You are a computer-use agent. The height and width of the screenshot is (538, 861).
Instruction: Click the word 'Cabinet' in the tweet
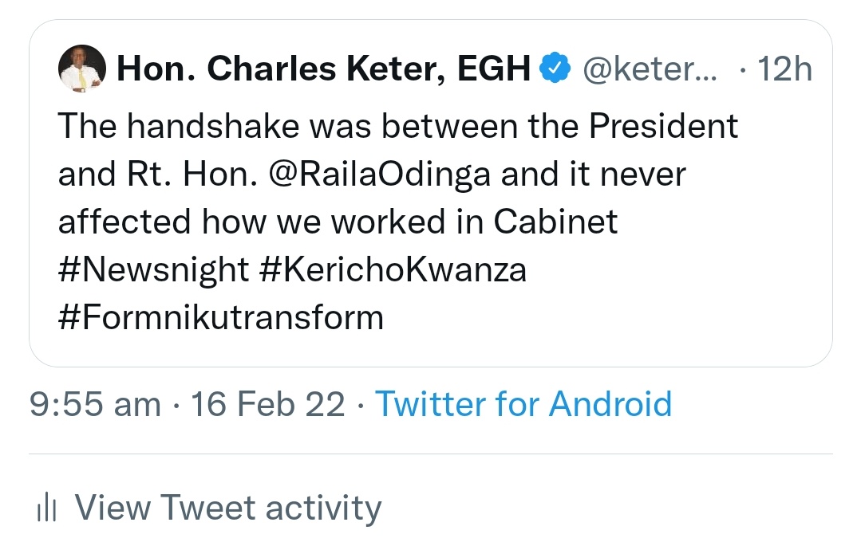[x=555, y=222]
